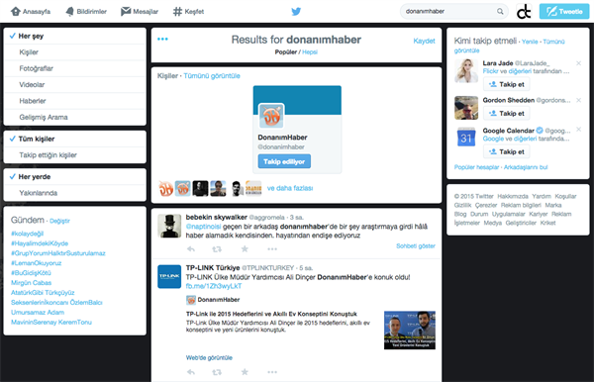Open Mesajlar envelope icon
This screenshot has height=382, width=594.
click(126, 11)
